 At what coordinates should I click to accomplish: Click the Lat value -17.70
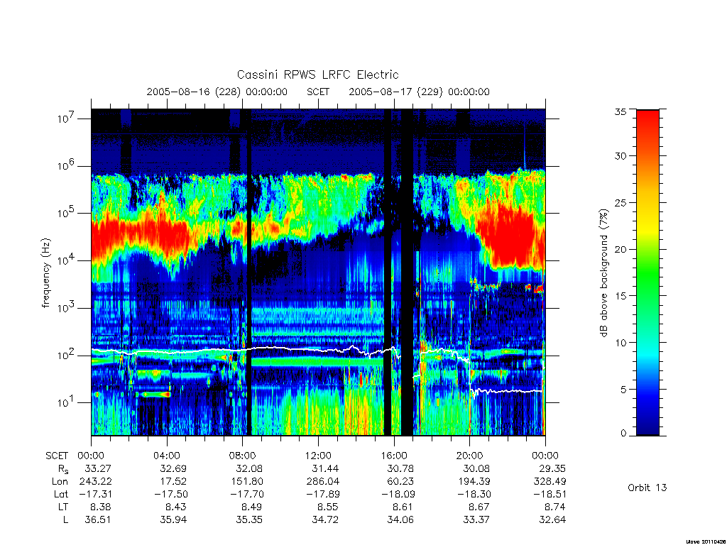click(x=246, y=494)
